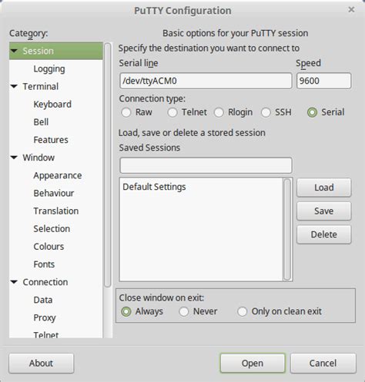The image size is (365, 382).
Task: Open Keyboard settings
Action: click(x=52, y=105)
